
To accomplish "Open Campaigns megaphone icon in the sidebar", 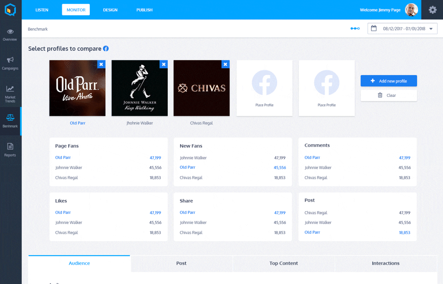I will tap(10, 60).
